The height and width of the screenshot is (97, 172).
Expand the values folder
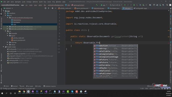(7, 44)
